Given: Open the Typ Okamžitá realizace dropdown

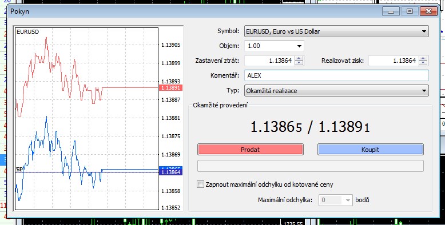Looking at the screenshot, I should coord(336,91).
